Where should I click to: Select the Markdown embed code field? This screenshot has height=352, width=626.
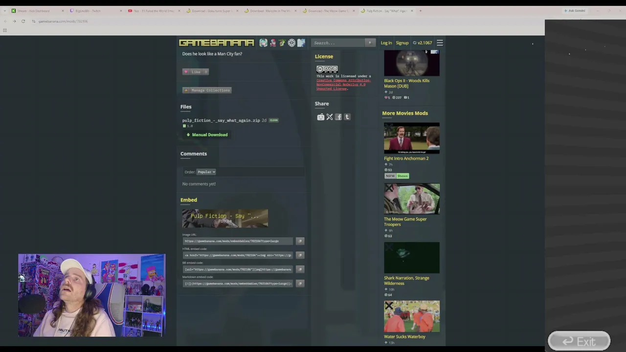[238, 284]
